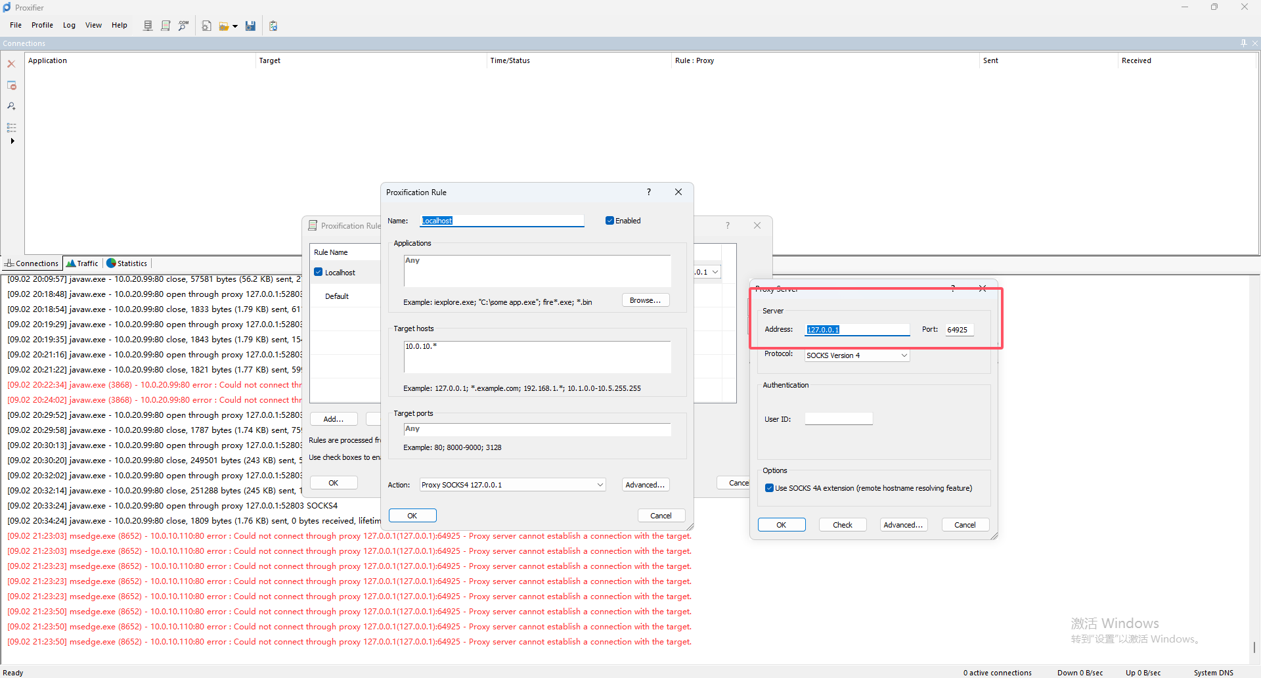This screenshot has width=1261, height=678.
Task: Click the Sent column header
Action: pos(1048,60)
